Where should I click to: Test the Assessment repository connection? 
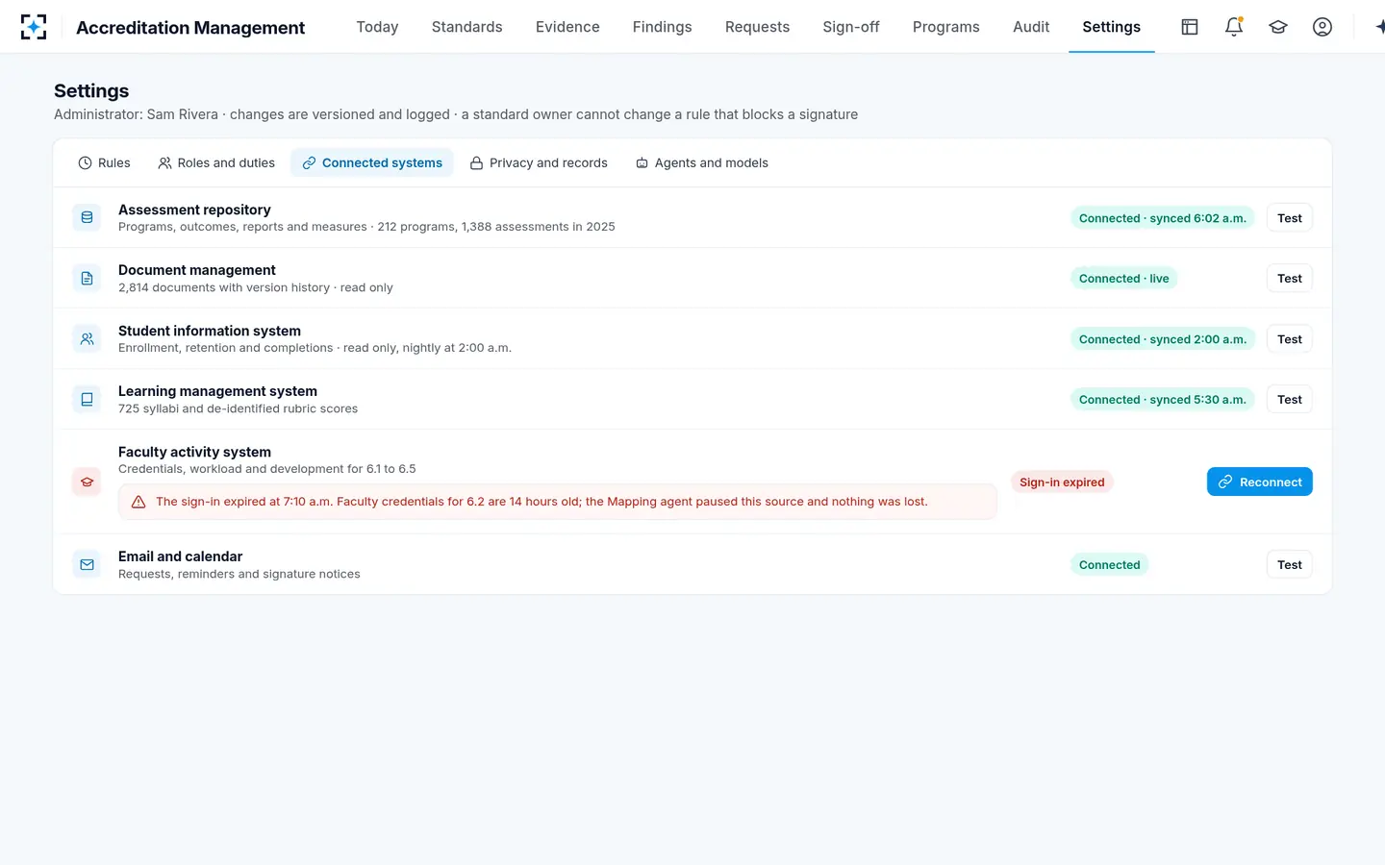1290,218
